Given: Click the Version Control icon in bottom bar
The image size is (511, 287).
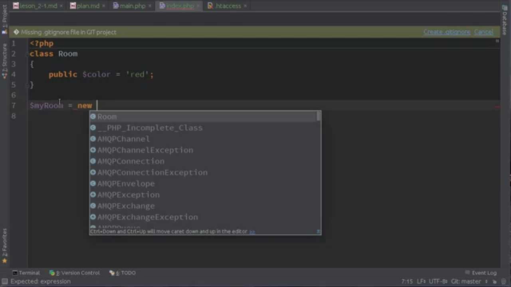Looking at the screenshot, I should pos(52,273).
